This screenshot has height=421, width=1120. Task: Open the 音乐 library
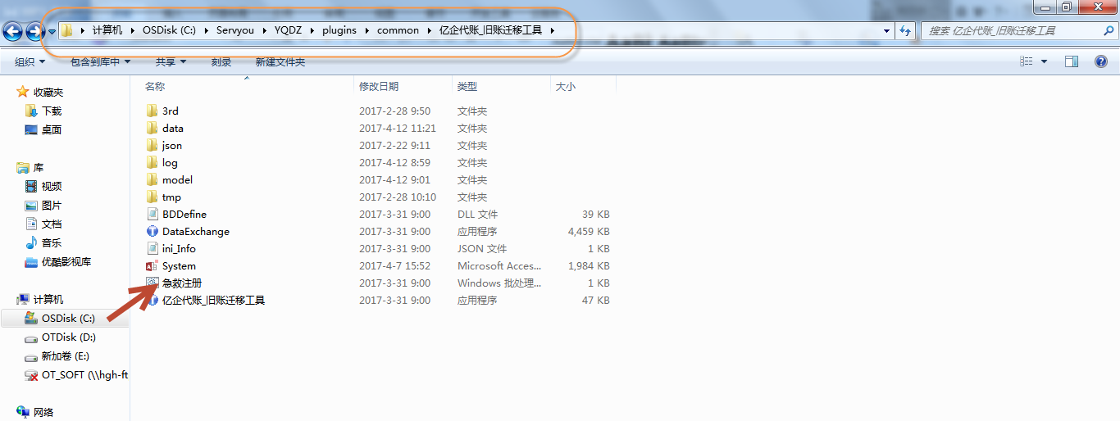coord(52,242)
